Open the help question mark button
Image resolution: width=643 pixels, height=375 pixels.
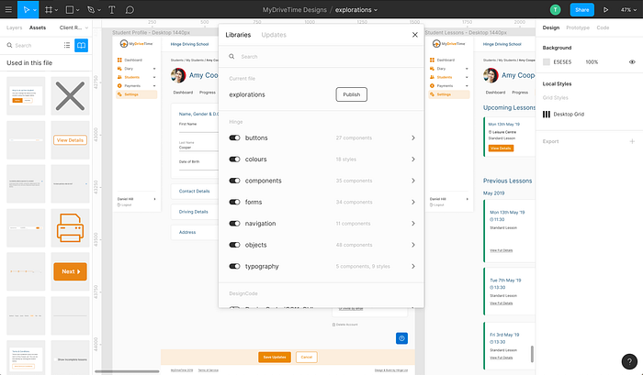[629, 361]
